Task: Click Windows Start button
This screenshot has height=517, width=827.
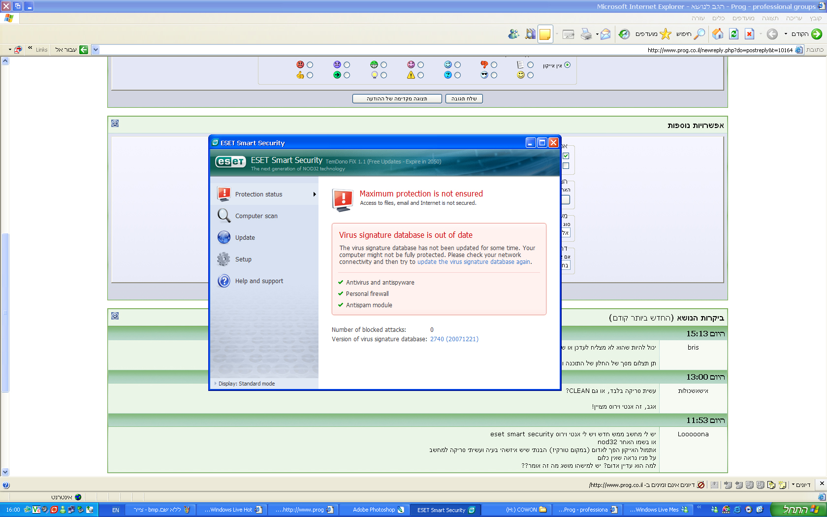Action: [798, 510]
